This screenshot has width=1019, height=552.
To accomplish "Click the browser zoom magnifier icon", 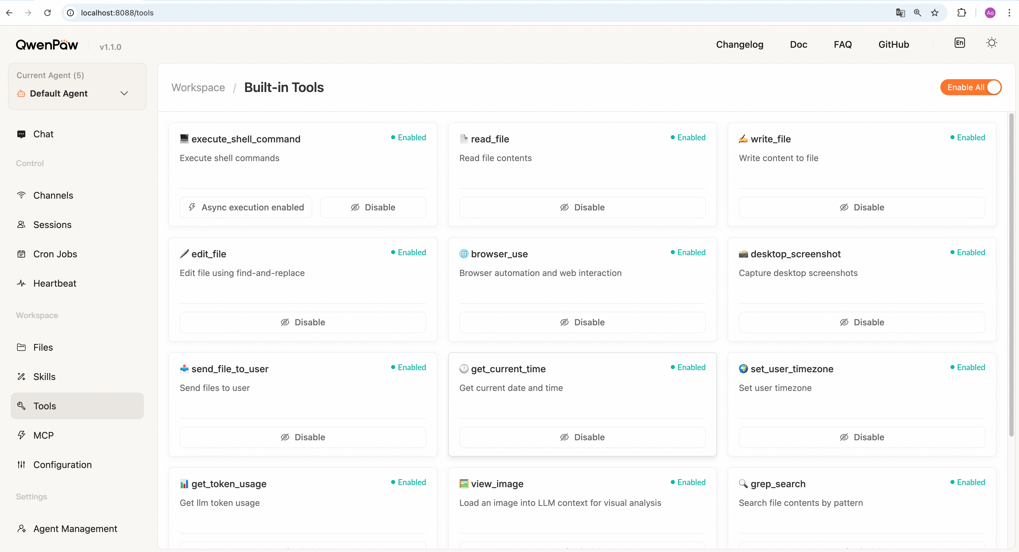I will (917, 13).
